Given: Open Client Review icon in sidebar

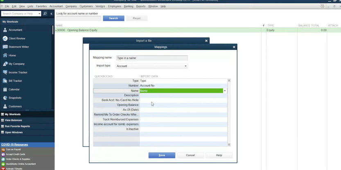Looking at the screenshot, I should 5,38.
